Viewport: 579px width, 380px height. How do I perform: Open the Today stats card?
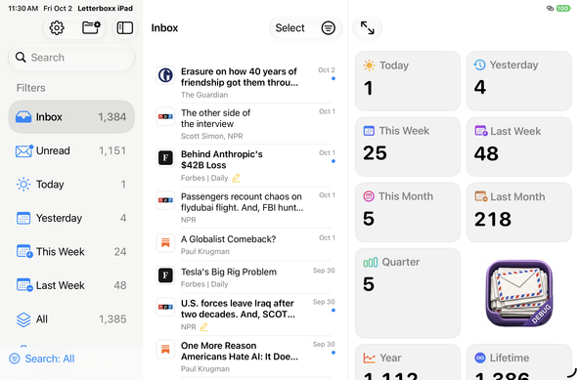pos(408,81)
